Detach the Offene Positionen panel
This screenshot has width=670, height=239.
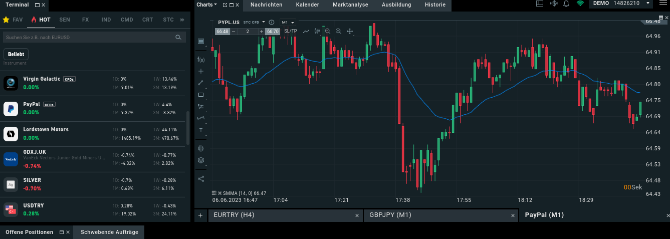(62, 232)
